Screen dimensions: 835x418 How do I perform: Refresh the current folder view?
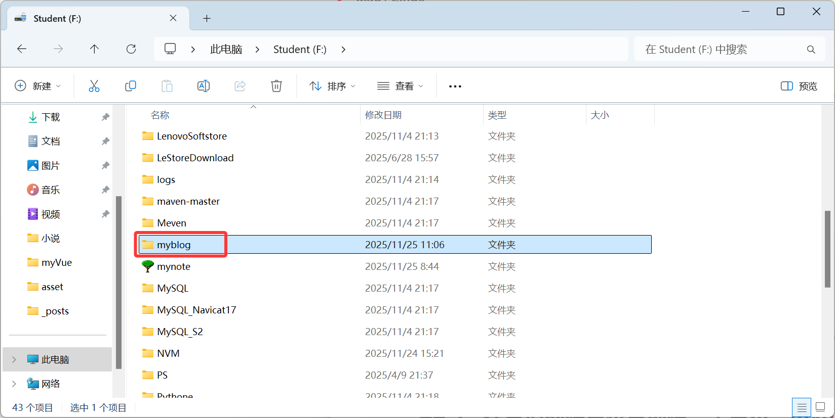tap(131, 49)
